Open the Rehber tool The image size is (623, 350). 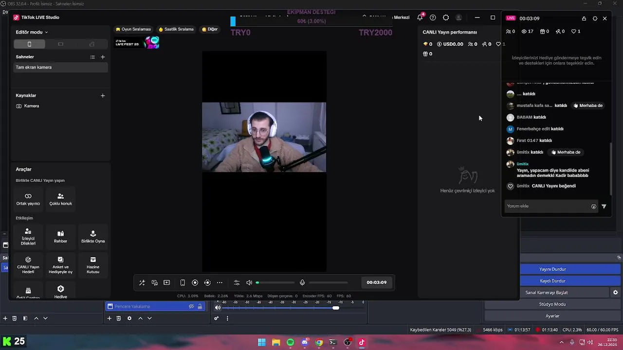pyautogui.click(x=61, y=237)
